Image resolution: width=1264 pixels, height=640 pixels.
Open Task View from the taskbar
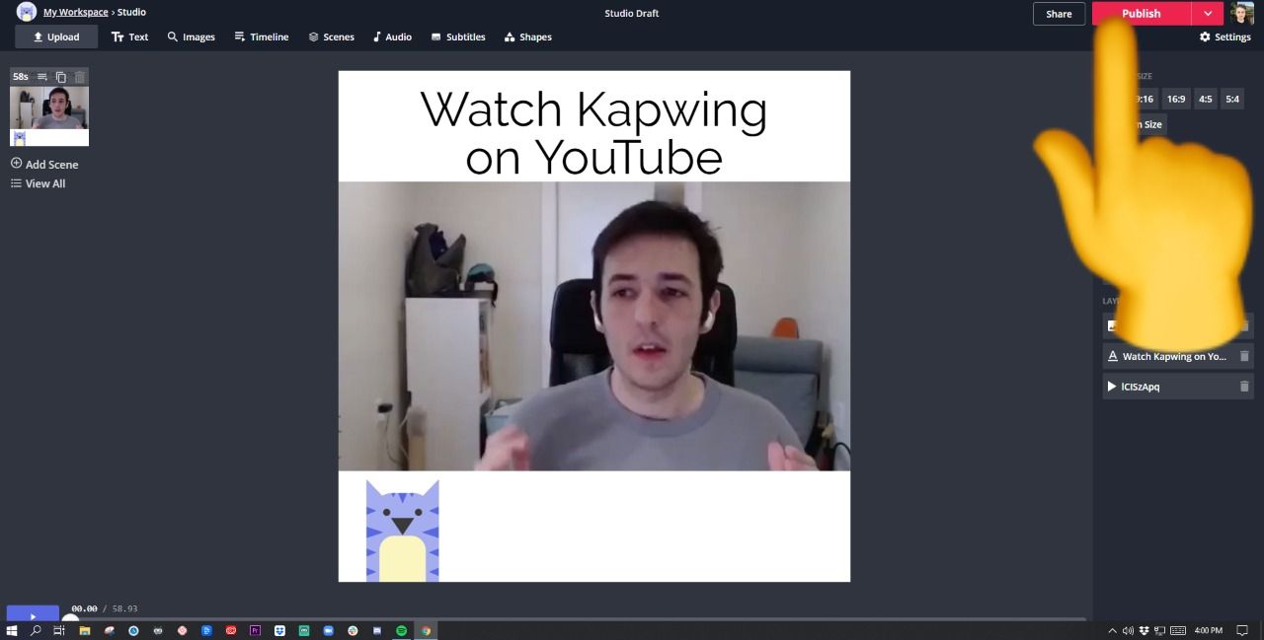59,630
